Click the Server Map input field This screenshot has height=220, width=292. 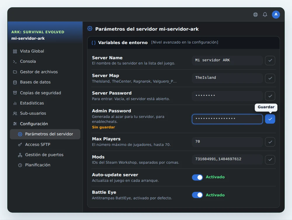(227, 78)
